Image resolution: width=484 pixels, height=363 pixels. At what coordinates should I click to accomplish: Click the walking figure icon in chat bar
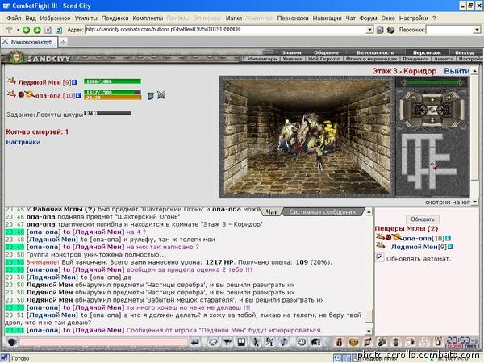256,342
